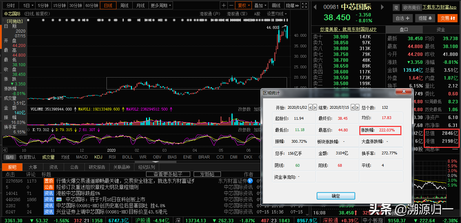The image size is (461, 223).
Task: Click the 港 market tag
Action: click(396, 7)
